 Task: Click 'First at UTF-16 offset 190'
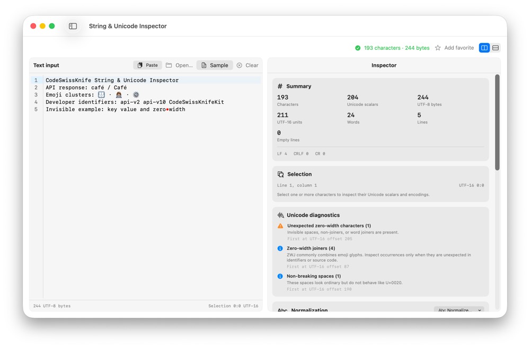pos(319,289)
